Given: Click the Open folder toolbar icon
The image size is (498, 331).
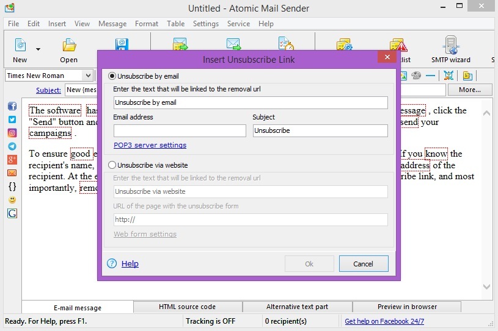Looking at the screenshot, I should click(69, 45).
